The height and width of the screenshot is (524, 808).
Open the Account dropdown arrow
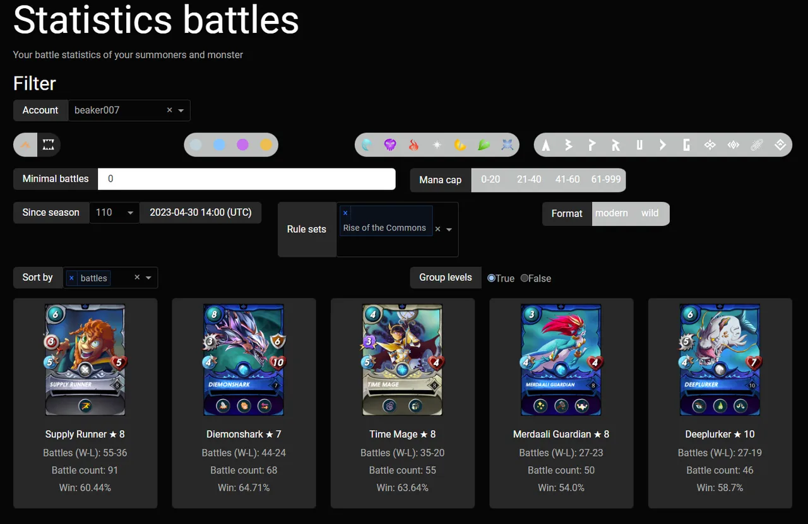click(181, 110)
